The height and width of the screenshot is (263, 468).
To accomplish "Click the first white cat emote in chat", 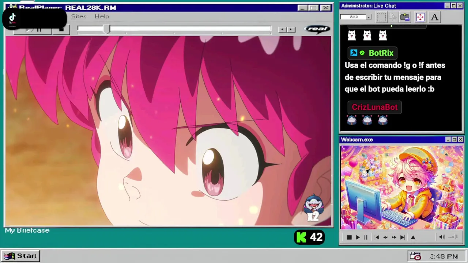I will pos(352,35).
